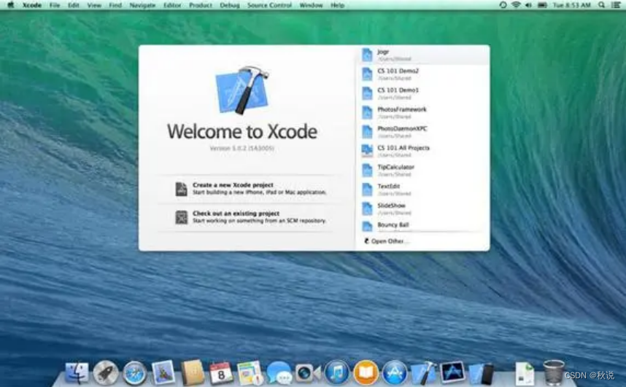Click the CS 101 Demo1 project icon
Screen dimensions: 626x387
tap(367, 93)
